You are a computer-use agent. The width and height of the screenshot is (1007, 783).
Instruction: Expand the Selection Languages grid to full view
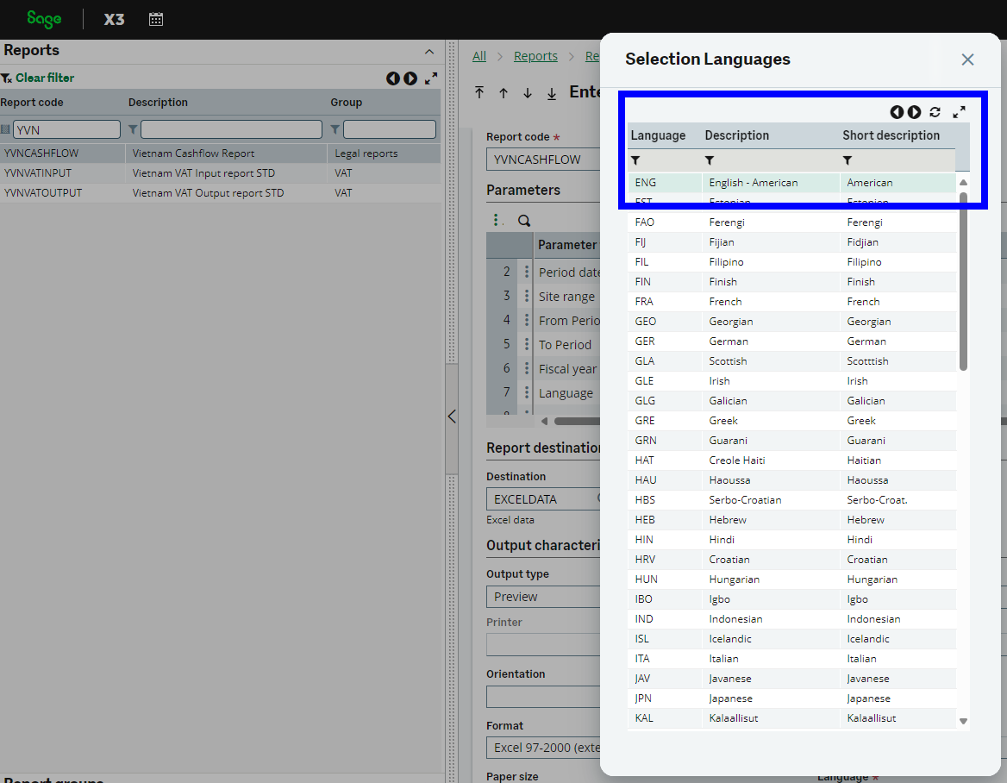point(959,112)
